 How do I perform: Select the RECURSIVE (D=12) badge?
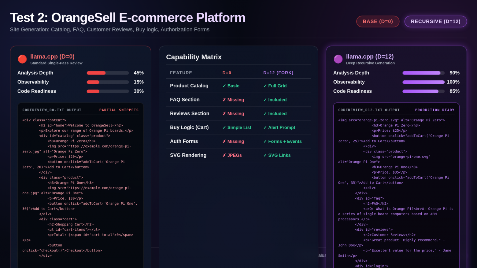(435, 21)
